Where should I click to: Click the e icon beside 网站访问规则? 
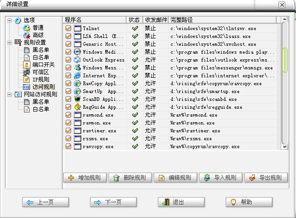coord(18,94)
